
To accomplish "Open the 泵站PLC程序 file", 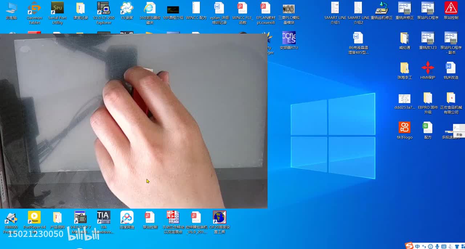I will pos(428,11).
